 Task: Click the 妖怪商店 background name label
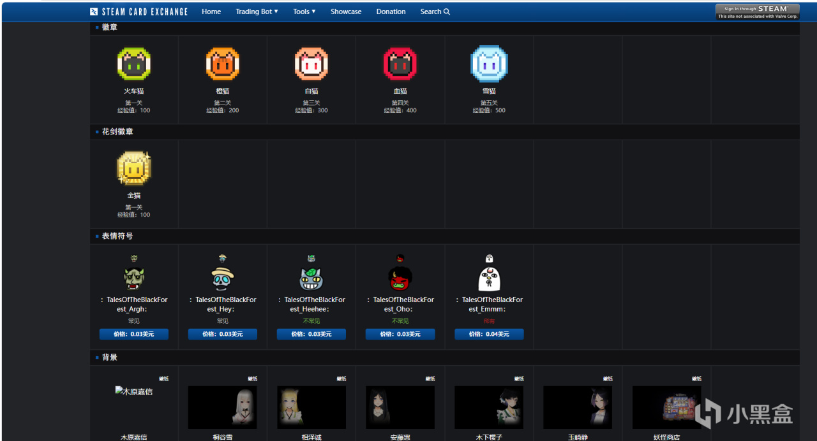coord(666,437)
